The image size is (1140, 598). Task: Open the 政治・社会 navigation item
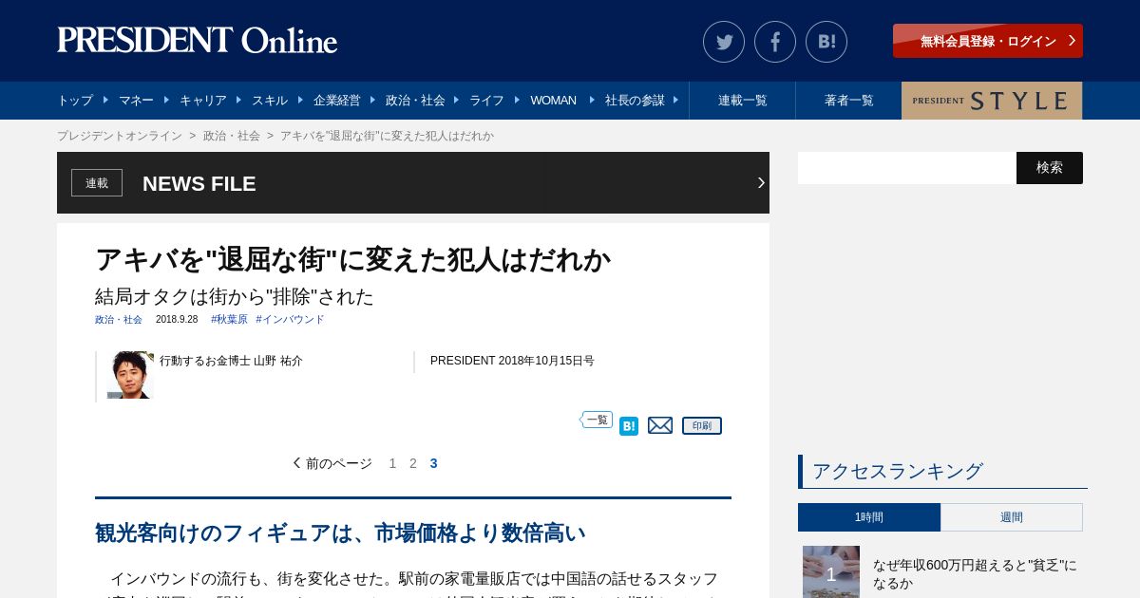point(415,101)
